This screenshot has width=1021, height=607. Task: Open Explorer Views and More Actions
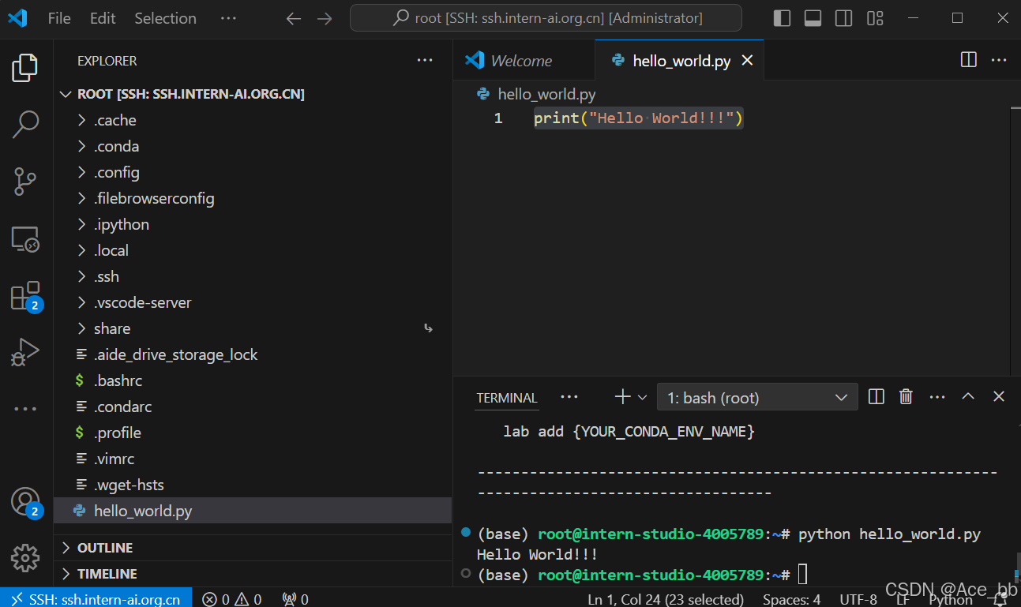pyautogui.click(x=425, y=61)
